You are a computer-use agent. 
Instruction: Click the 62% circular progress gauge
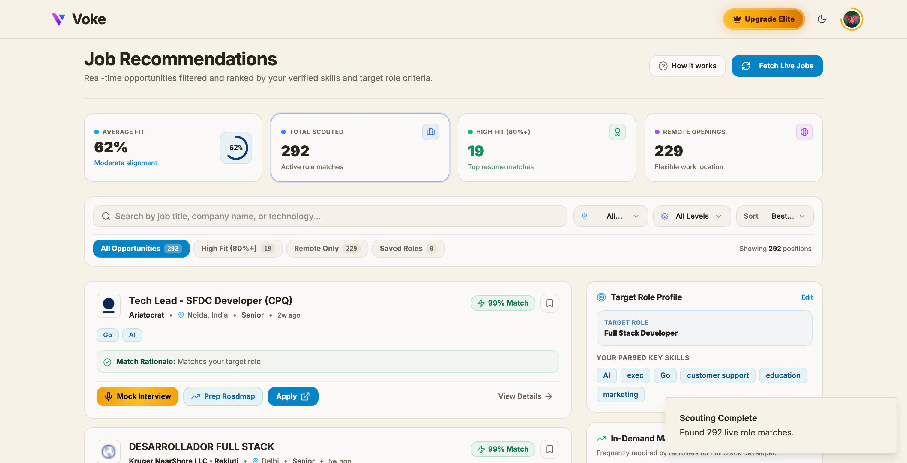point(236,148)
